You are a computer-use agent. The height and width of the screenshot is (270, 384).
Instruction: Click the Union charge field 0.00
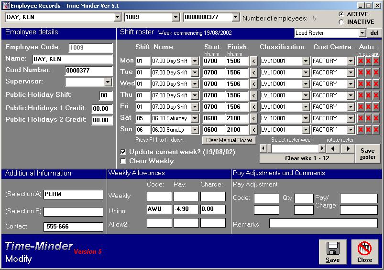coord(213,209)
